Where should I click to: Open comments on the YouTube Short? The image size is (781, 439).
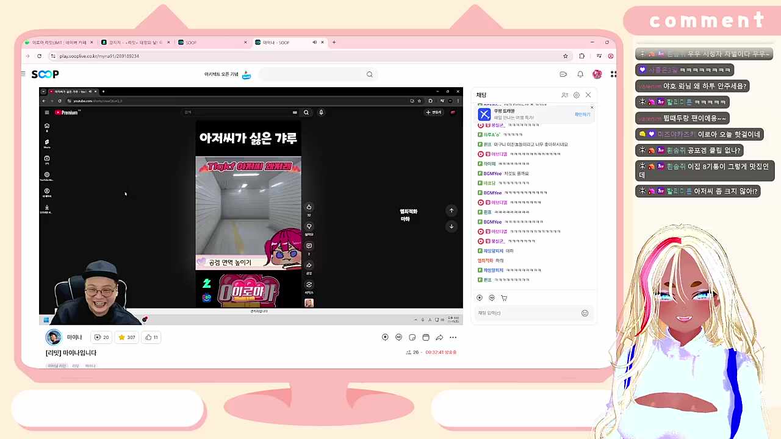tap(309, 246)
